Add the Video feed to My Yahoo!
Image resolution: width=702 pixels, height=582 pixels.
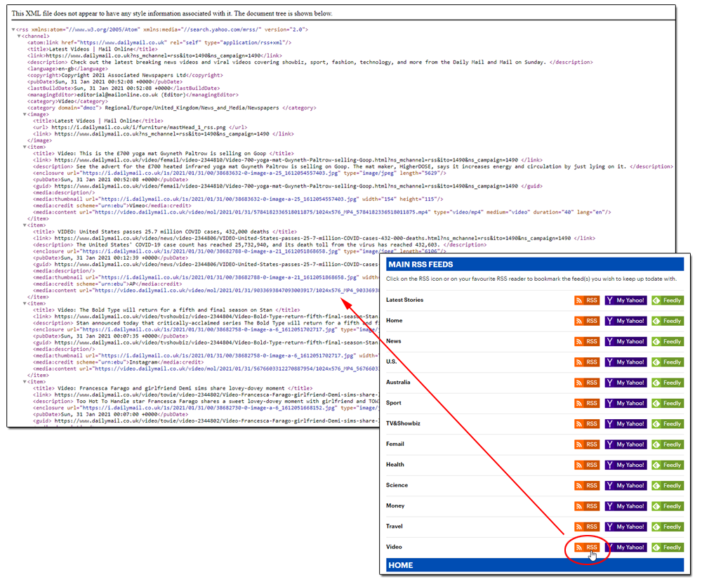(625, 548)
